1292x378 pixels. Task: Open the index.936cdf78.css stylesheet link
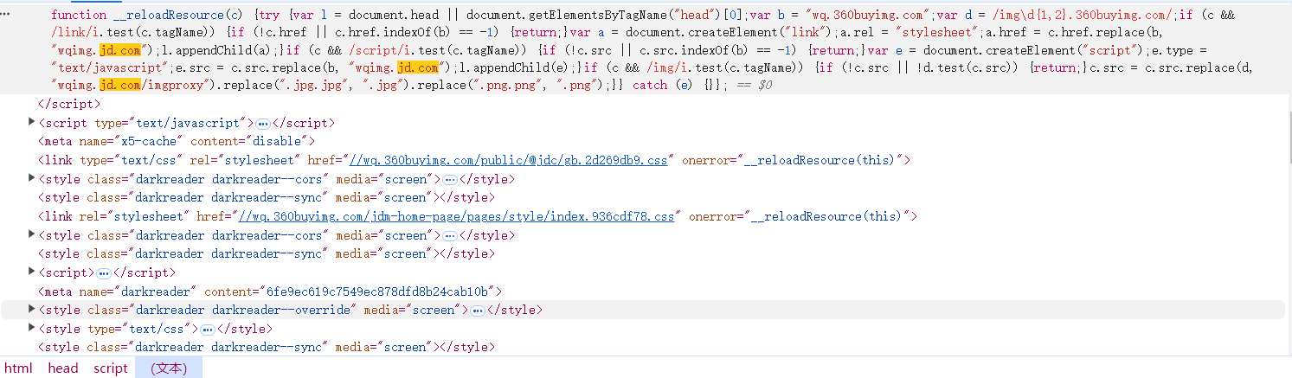457,216
